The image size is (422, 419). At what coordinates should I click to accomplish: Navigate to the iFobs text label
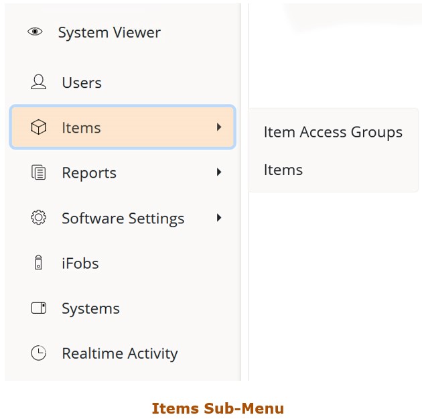point(80,263)
